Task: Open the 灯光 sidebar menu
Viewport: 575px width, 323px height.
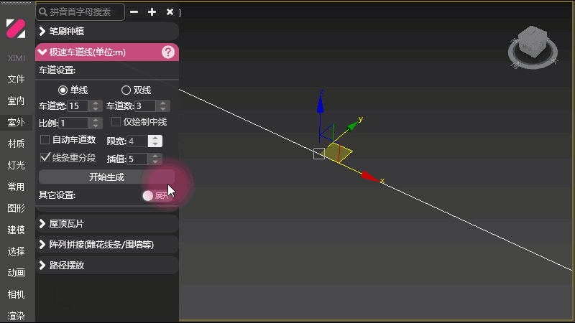Action: [16, 165]
